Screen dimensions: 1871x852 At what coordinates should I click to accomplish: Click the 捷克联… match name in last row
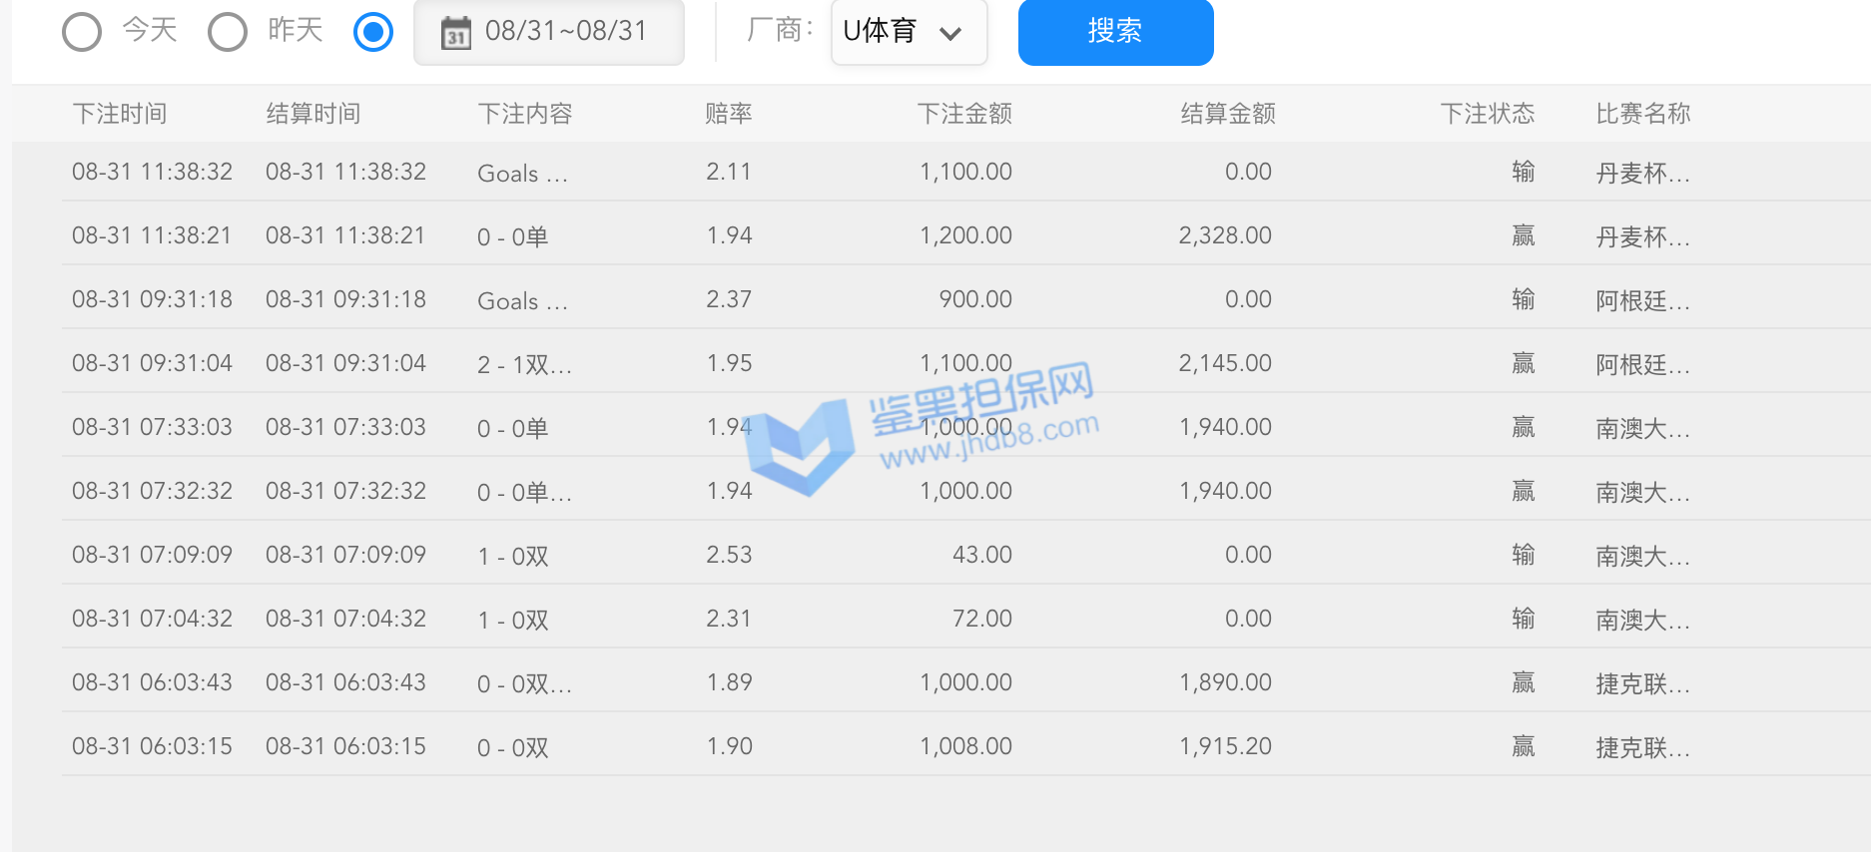point(1642,747)
